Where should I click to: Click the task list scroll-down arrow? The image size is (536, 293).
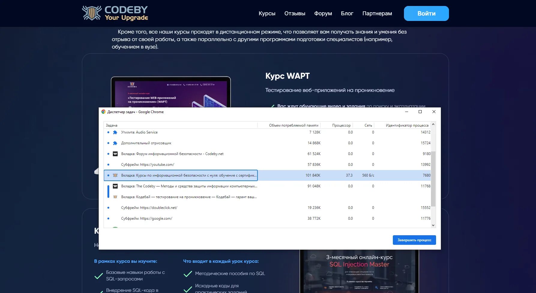click(433, 225)
